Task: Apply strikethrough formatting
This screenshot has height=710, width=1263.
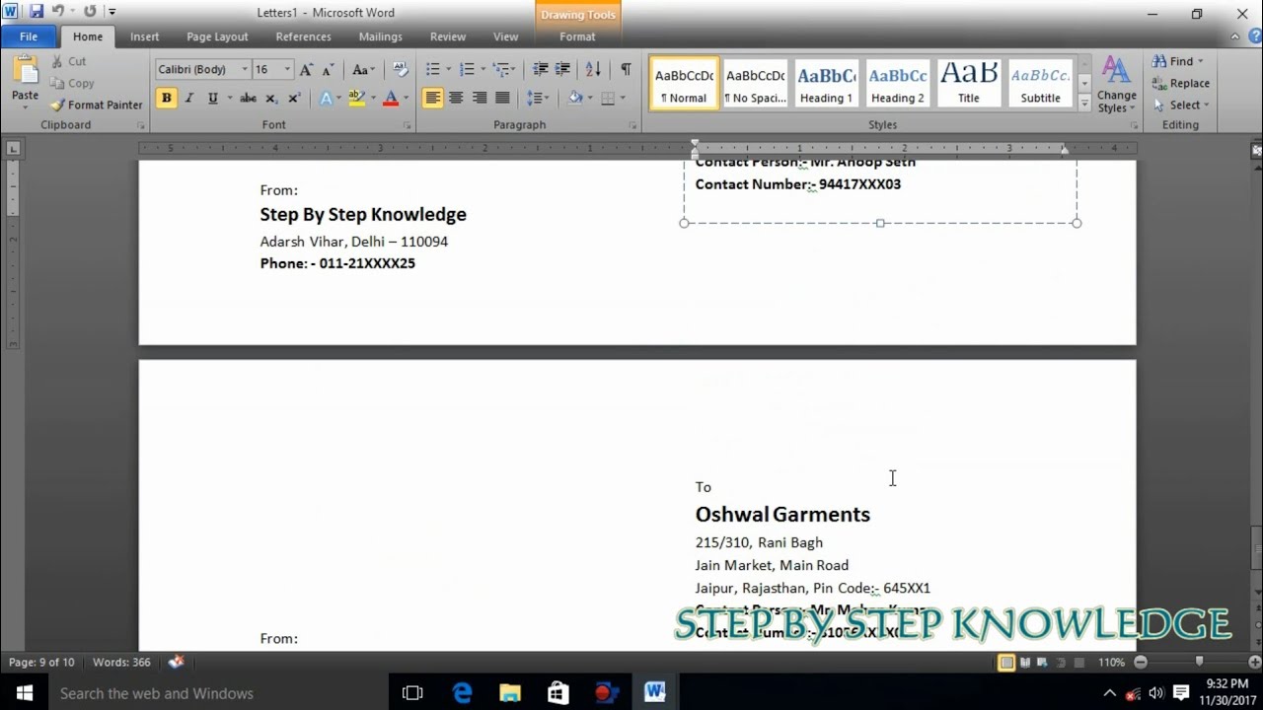Action: click(x=249, y=98)
